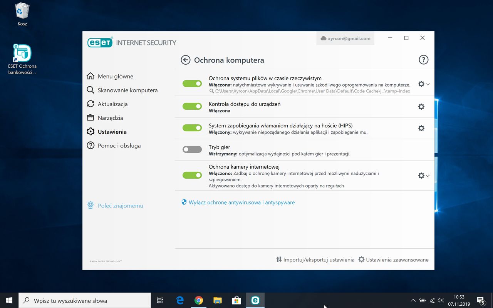This screenshot has height=308, width=493.
Task: Open the Action Center notifications icon
Action: 481,300
